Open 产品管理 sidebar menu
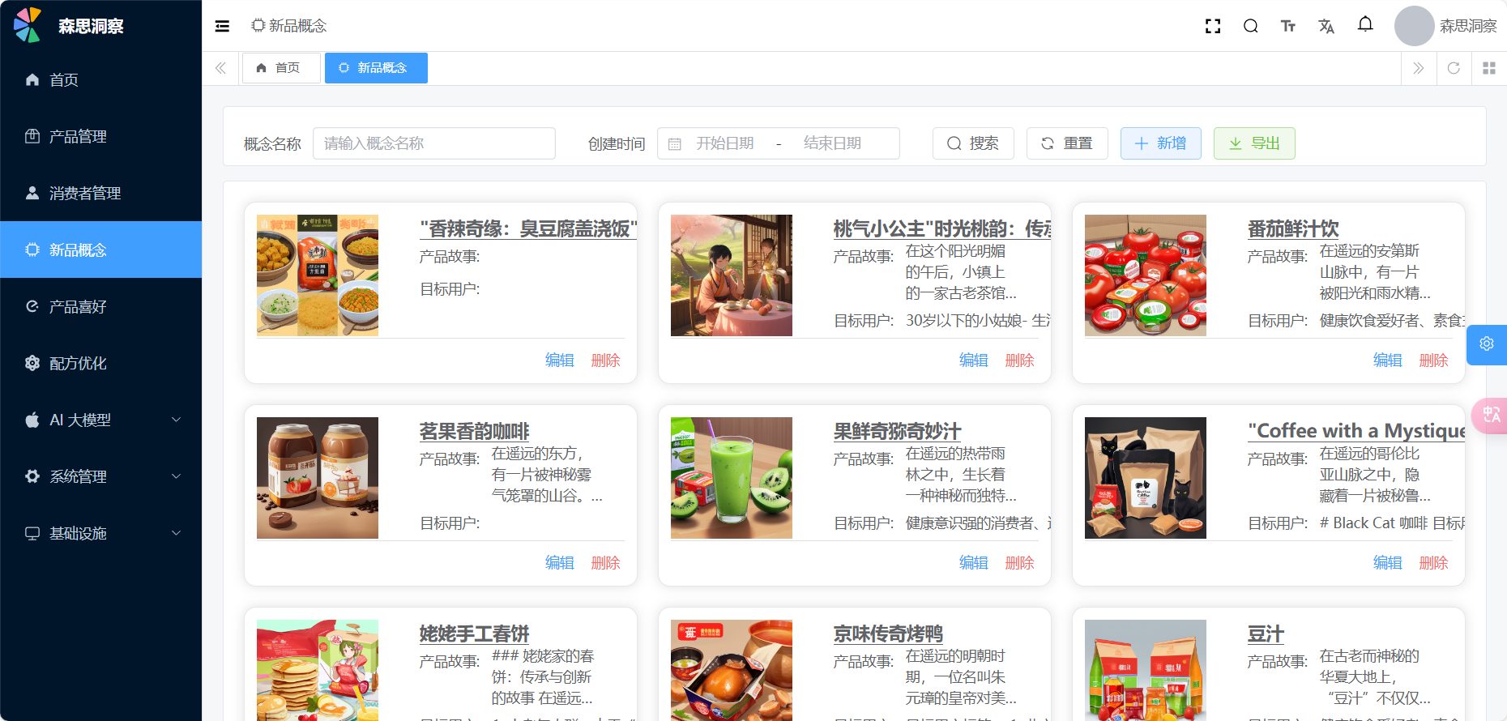The width and height of the screenshot is (1507, 721). tap(100, 136)
